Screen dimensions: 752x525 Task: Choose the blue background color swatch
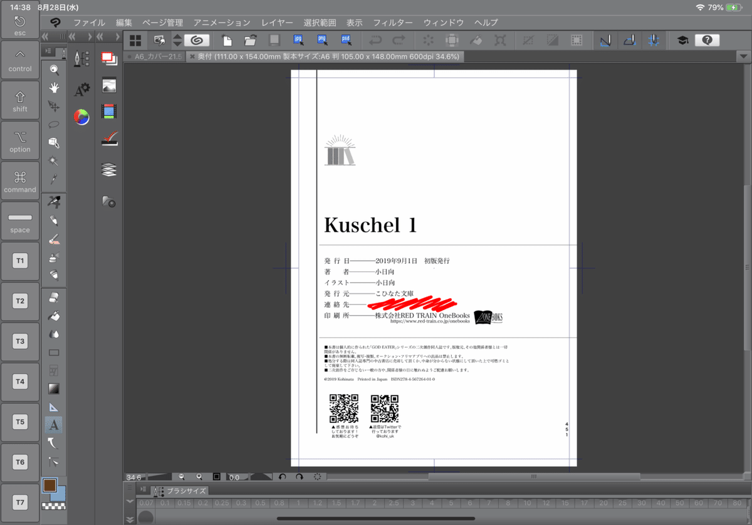click(x=60, y=494)
